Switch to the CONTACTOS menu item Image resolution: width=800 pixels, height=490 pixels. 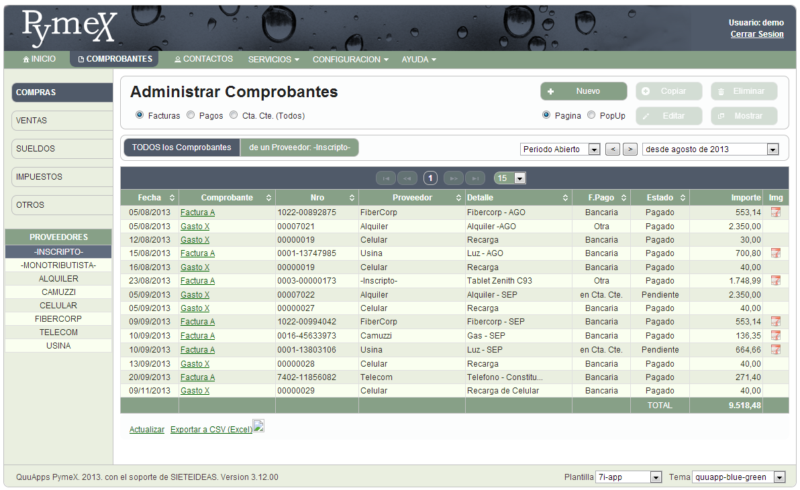tap(203, 59)
